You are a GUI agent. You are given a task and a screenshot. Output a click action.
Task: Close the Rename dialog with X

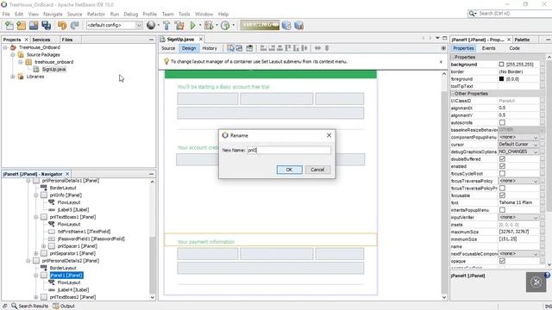[x=329, y=135]
